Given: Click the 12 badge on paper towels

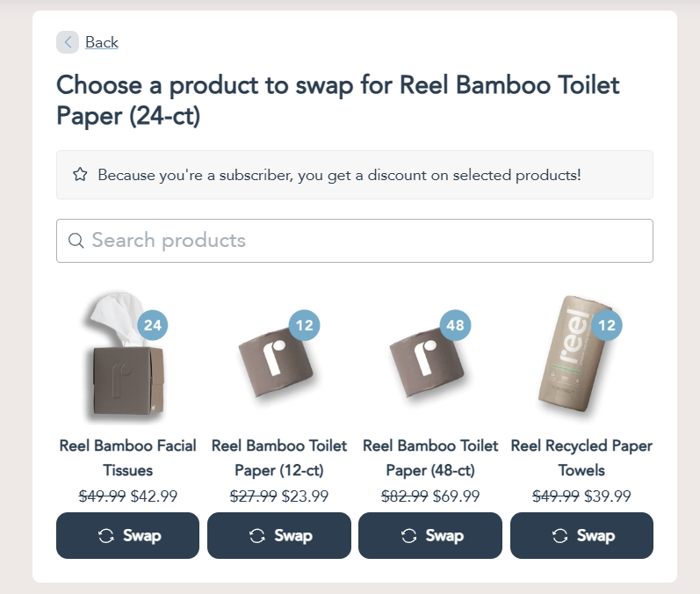Looking at the screenshot, I should pos(607,326).
